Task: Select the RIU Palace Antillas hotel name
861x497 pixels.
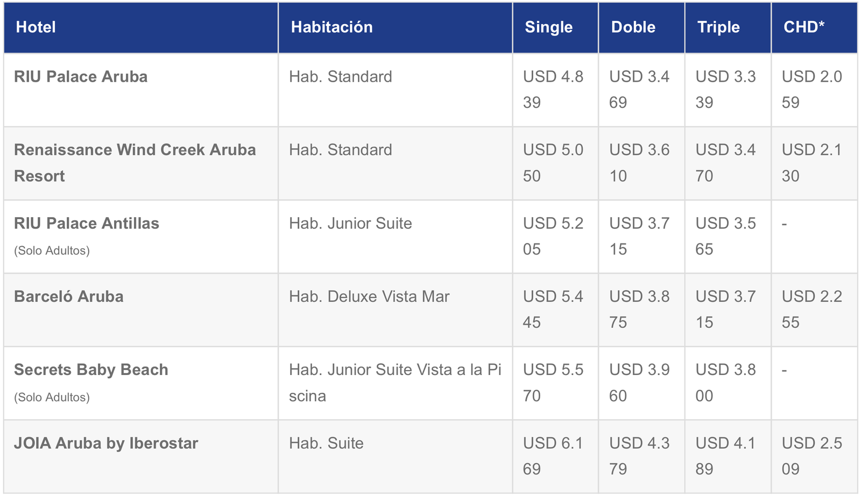Action: (x=87, y=224)
